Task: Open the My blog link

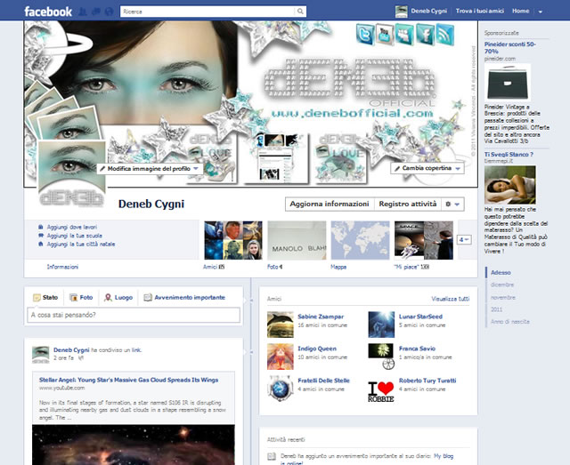Action: 444,456
